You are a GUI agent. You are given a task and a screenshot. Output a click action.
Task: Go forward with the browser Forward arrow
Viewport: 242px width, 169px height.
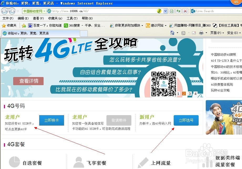click(x=12, y=11)
